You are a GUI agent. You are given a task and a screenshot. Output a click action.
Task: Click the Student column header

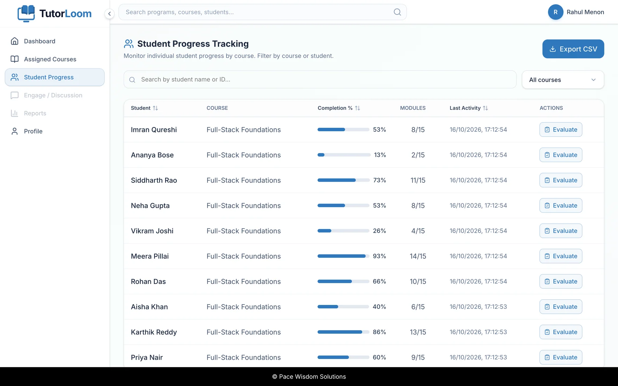coord(144,108)
